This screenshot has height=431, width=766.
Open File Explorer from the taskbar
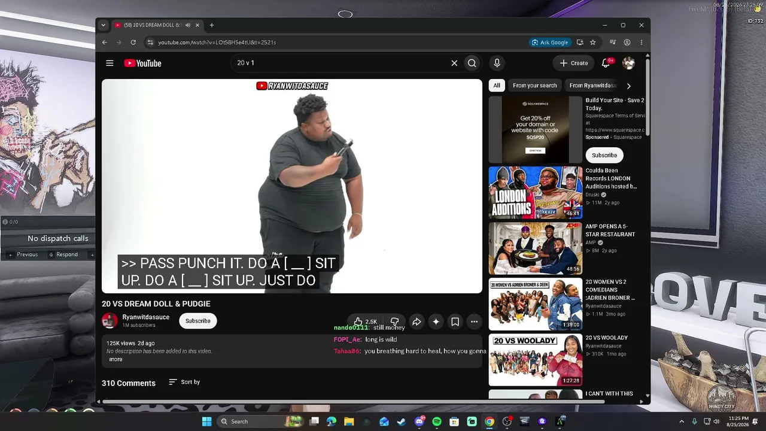pos(349,421)
